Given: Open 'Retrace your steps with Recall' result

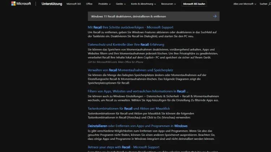Looking at the screenshot, I should 124,147.
